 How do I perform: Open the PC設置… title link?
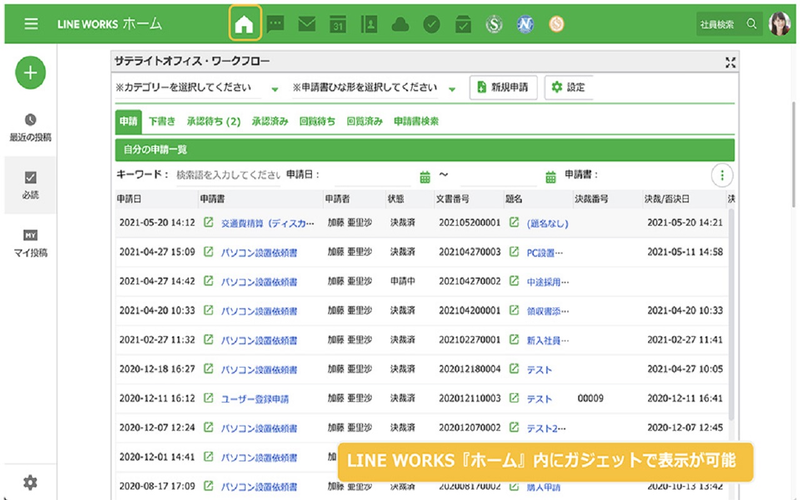coord(545,253)
